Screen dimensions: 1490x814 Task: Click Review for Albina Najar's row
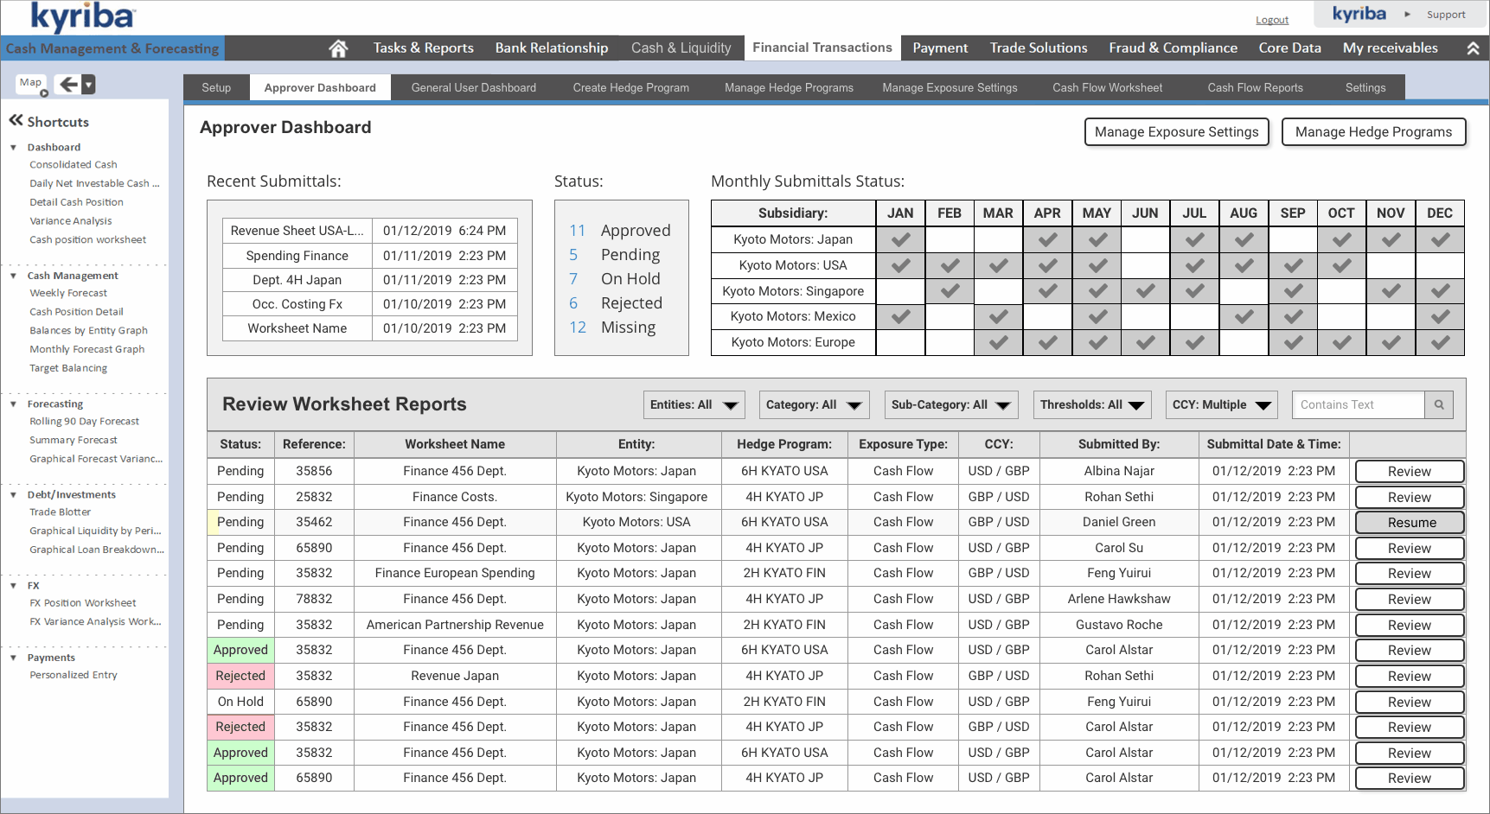coord(1410,471)
